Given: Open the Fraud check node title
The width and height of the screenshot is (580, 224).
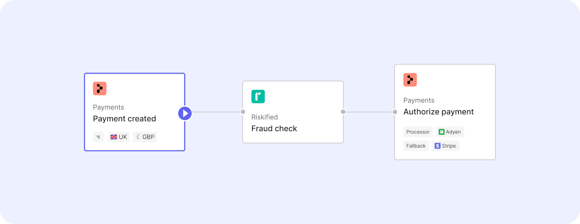Looking at the screenshot, I should pos(274,128).
